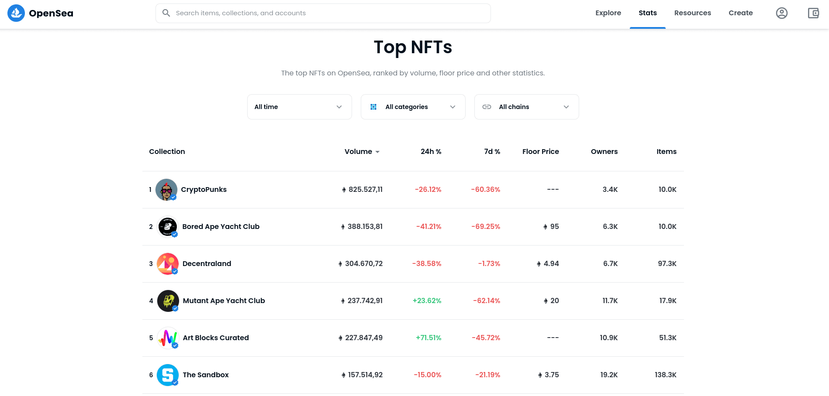
Task: Click the 7d % column header
Action: click(492, 152)
